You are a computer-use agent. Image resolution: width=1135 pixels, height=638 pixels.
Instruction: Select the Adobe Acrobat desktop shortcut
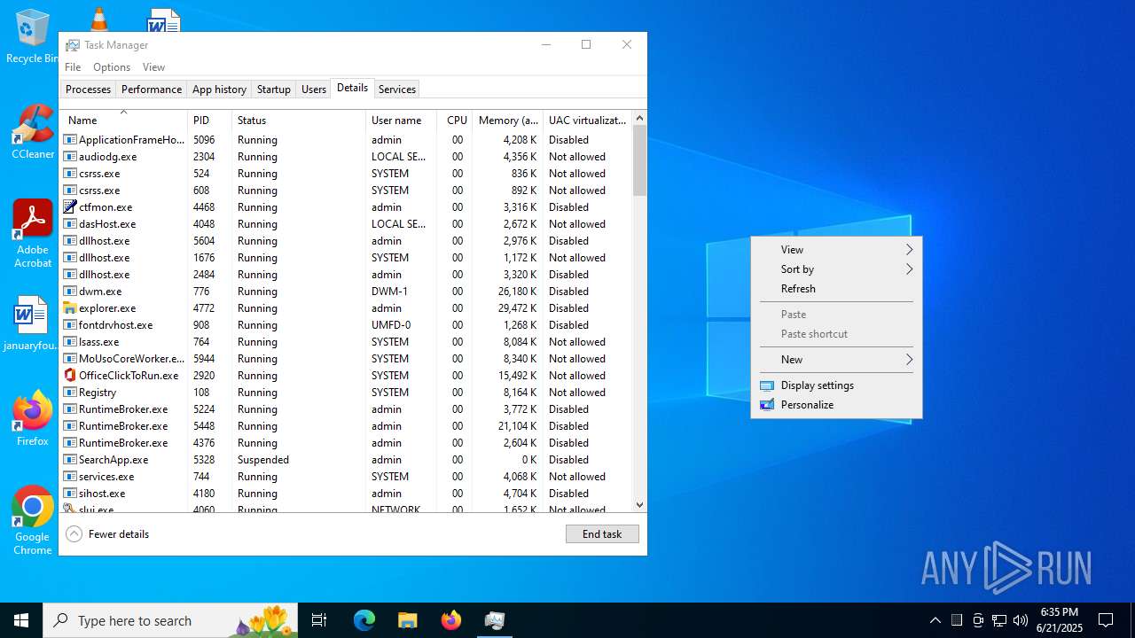[x=33, y=234]
